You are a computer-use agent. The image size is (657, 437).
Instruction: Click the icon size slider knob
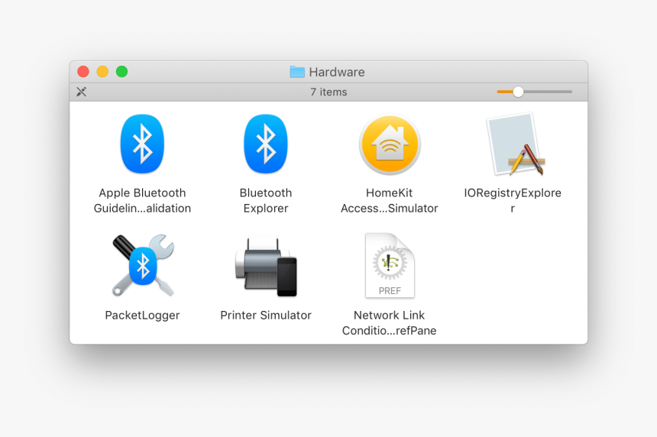coord(518,92)
